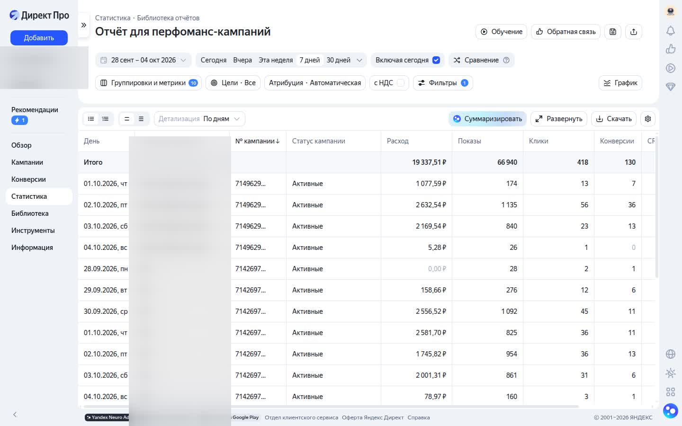Click the Библиотека отчётов breadcrumb link
Image resolution: width=682 pixels, height=426 pixels.
(168, 18)
